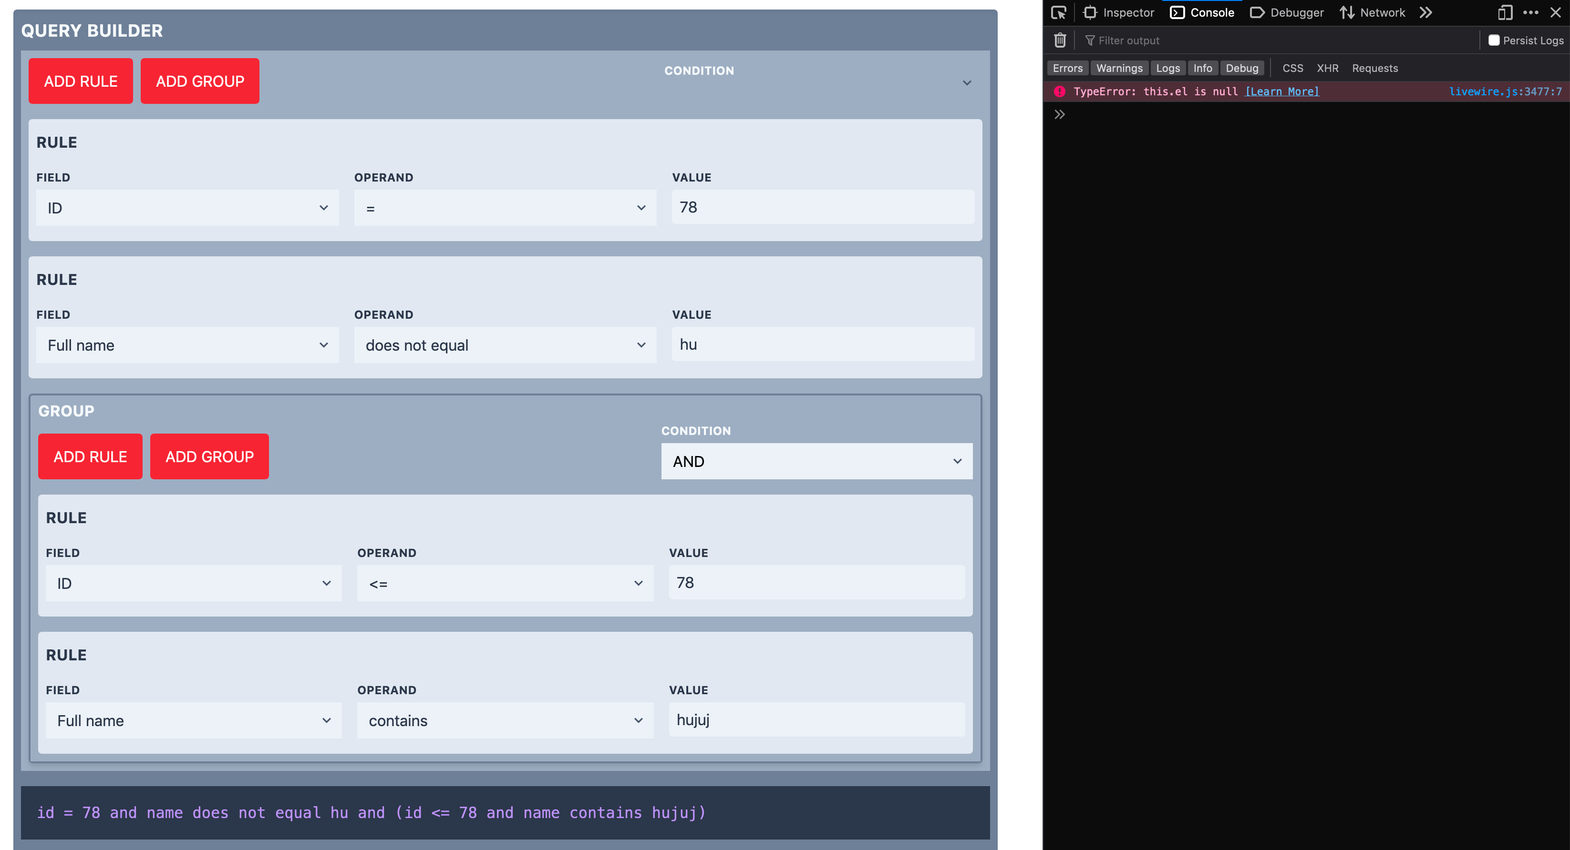The width and height of the screenshot is (1570, 850).
Task: Click the value input containing hujuj
Action: (816, 720)
